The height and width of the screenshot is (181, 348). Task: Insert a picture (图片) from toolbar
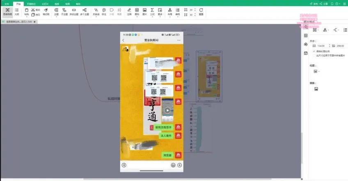coord(144,11)
